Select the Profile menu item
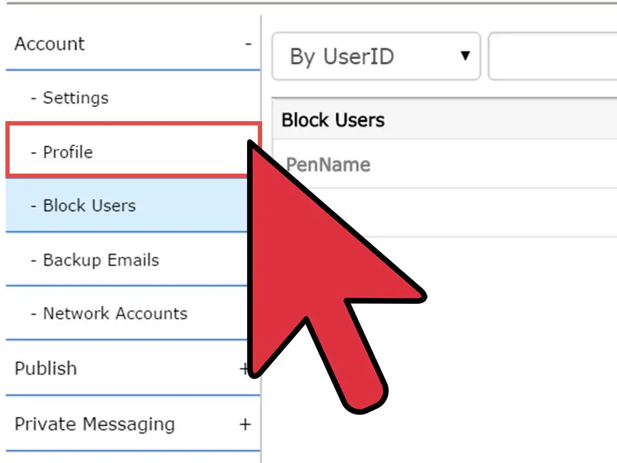This screenshot has height=463, width=617. (68, 152)
